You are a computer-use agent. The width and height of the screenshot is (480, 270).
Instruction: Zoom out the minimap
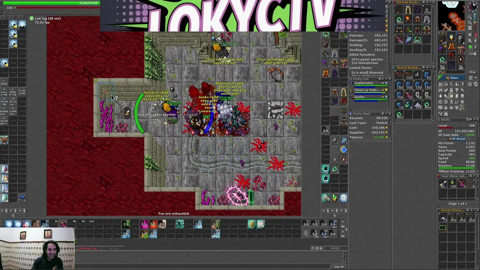[470, 17]
